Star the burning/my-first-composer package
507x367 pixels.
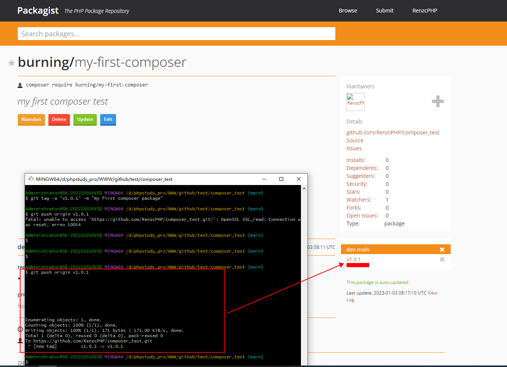(11, 63)
